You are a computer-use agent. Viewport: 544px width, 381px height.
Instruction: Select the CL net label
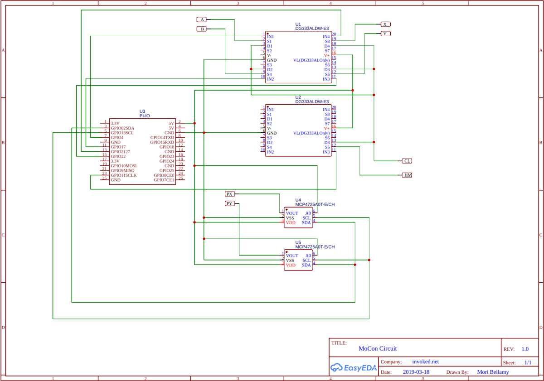pyautogui.click(x=407, y=161)
